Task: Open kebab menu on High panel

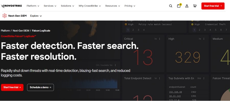Action: pos(204,39)
